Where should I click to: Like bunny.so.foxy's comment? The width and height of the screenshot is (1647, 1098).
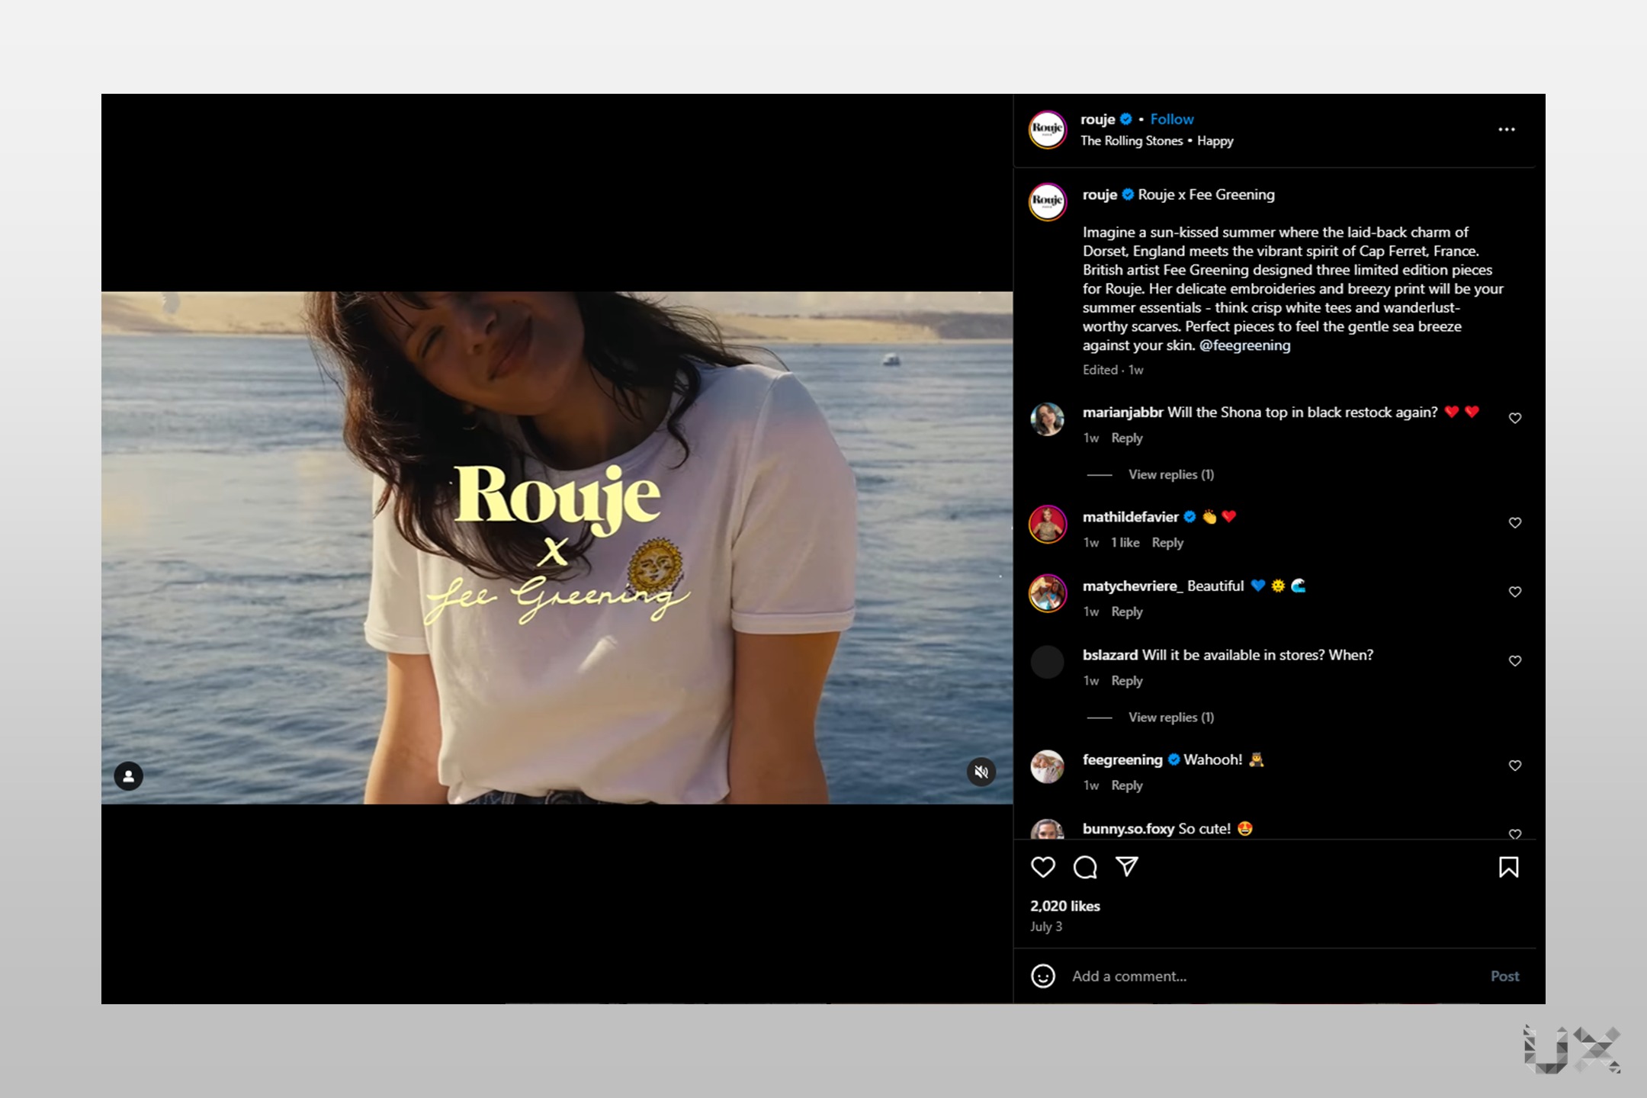pos(1515,834)
